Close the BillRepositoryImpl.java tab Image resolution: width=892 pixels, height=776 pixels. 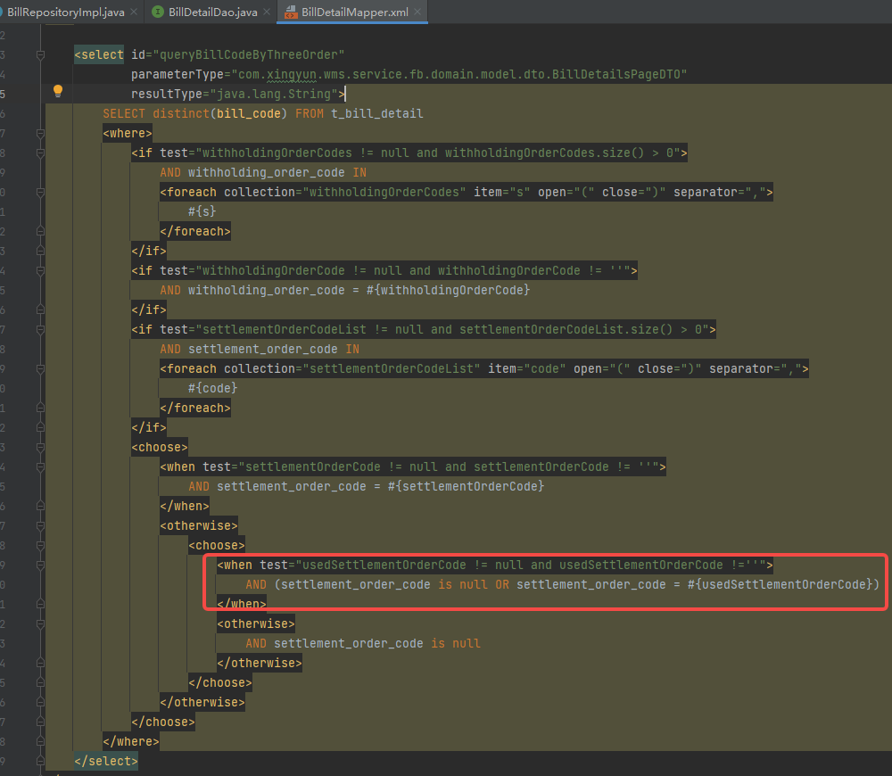(x=134, y=12)
